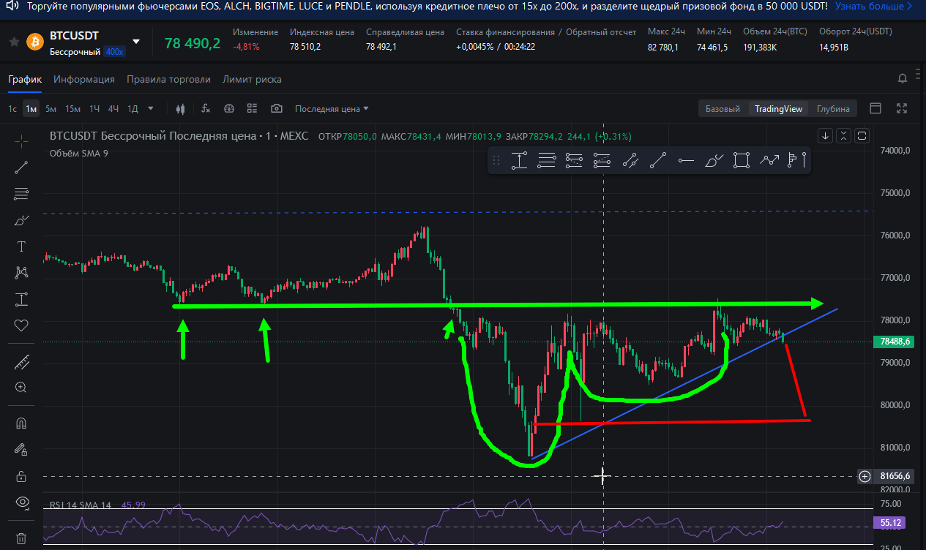Select the 15м timeframe interval

coord(72,109)
